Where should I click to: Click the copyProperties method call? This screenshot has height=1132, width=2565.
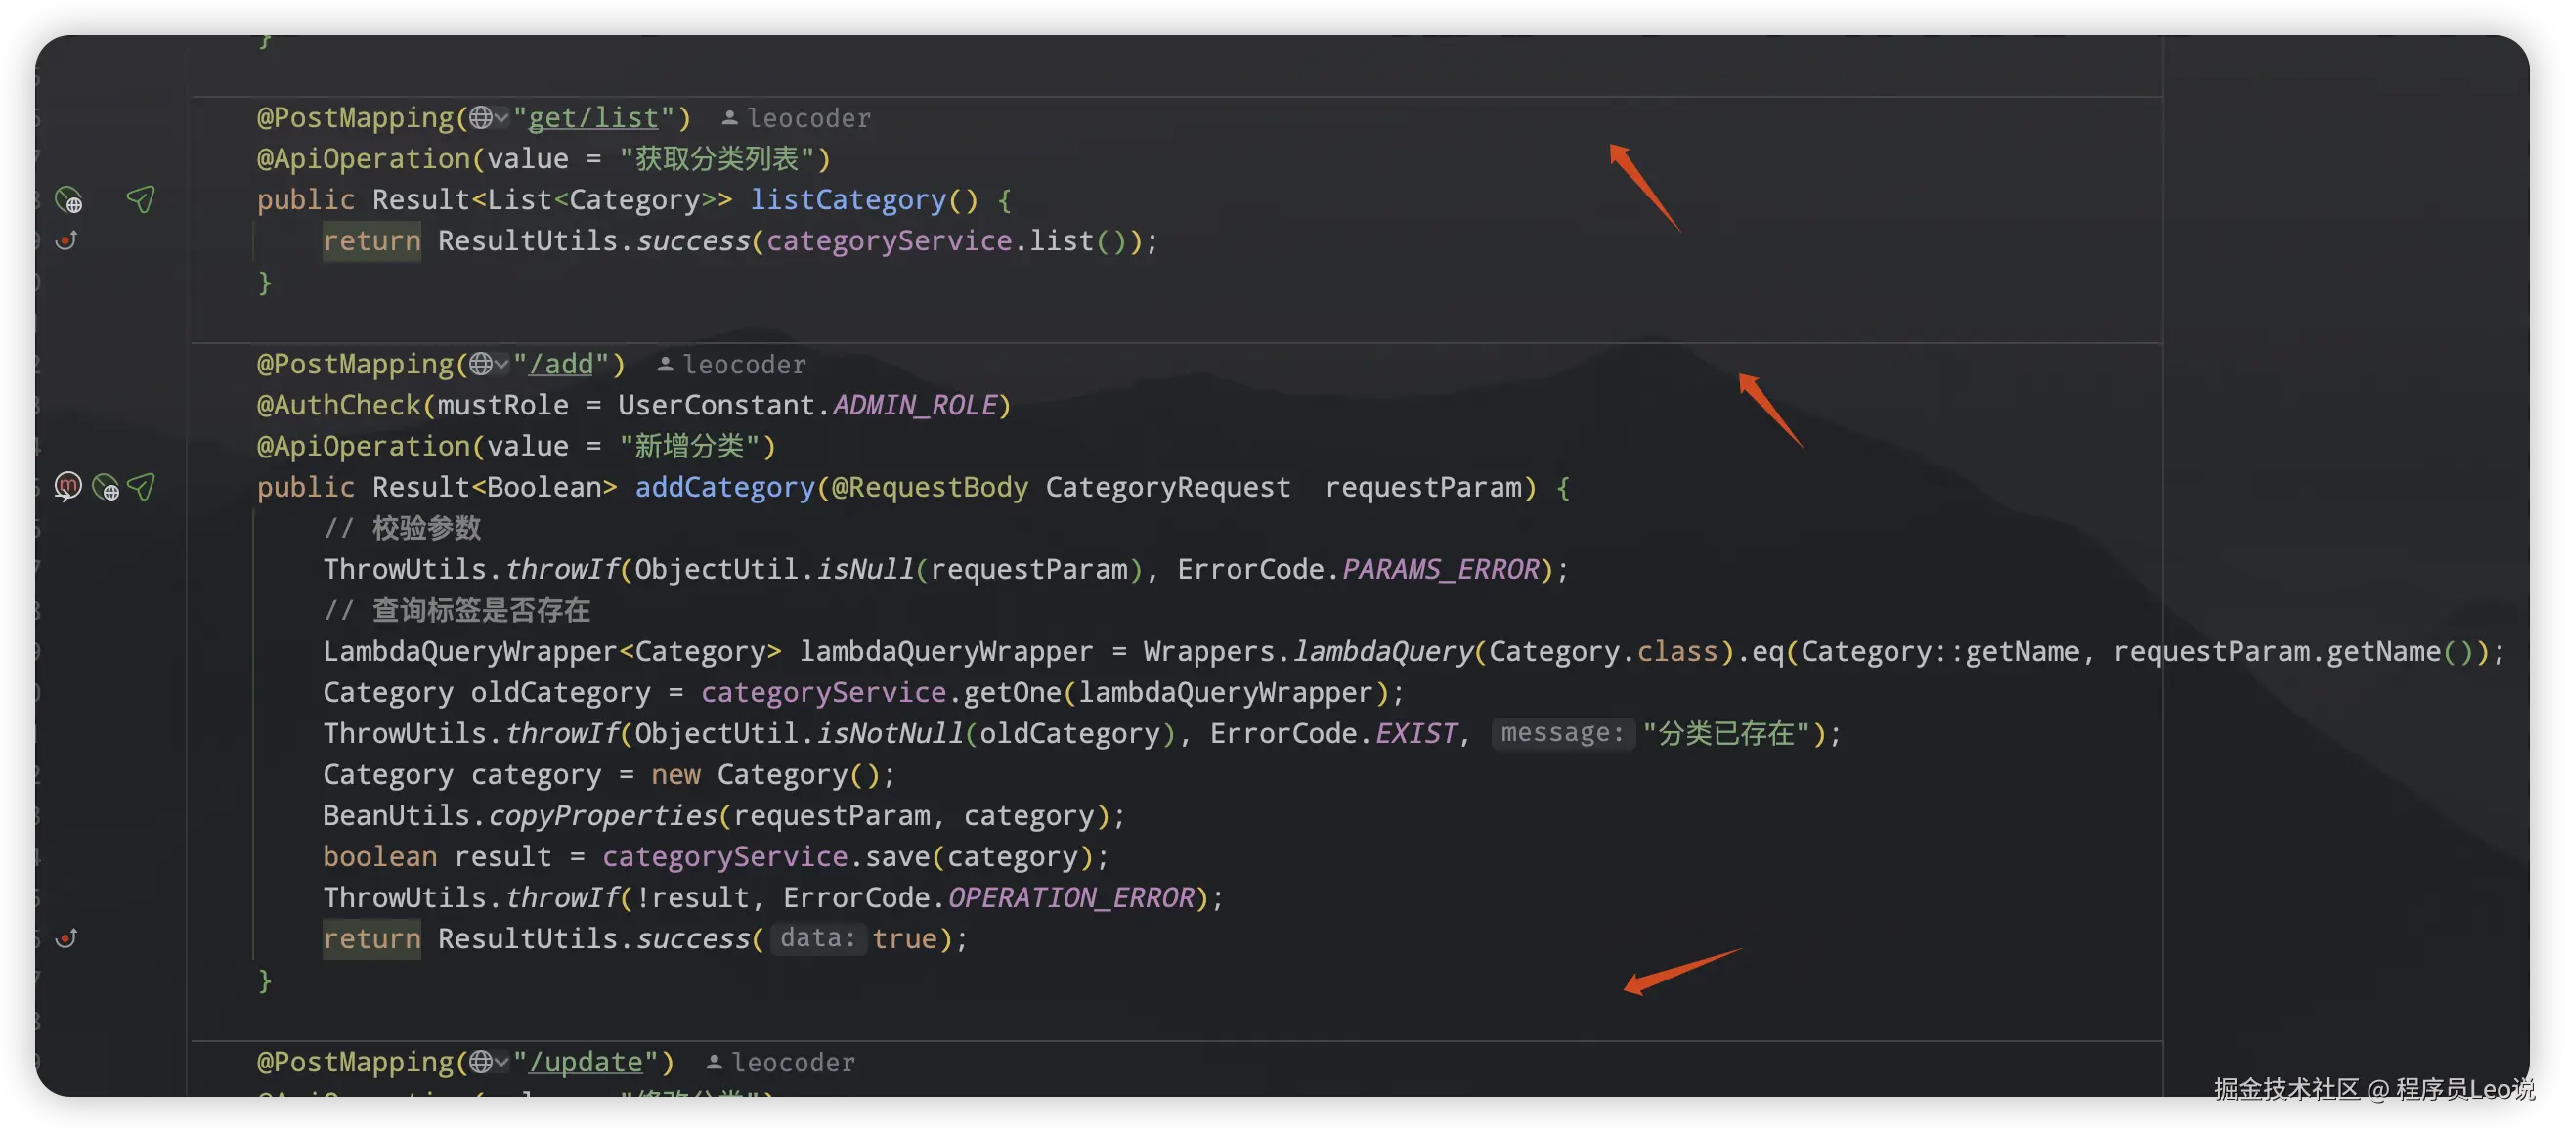tap(601, 815)
